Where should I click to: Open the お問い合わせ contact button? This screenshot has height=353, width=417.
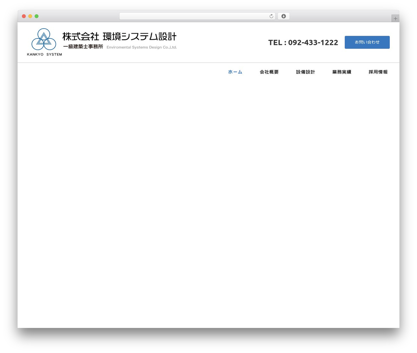pos(367,42)
